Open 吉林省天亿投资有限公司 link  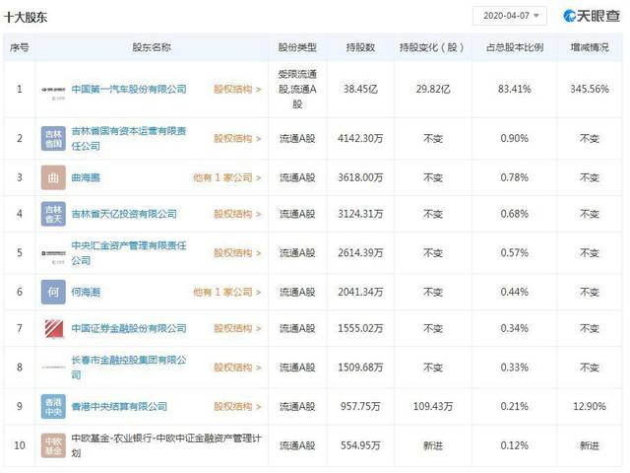124,214
